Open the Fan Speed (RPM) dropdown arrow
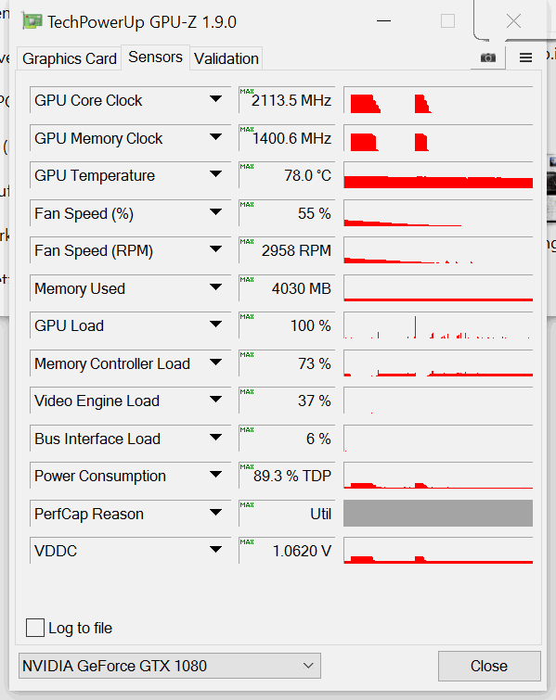Image resolution: width=556 pixels, height=700 pixels. (x=215, y=249)
